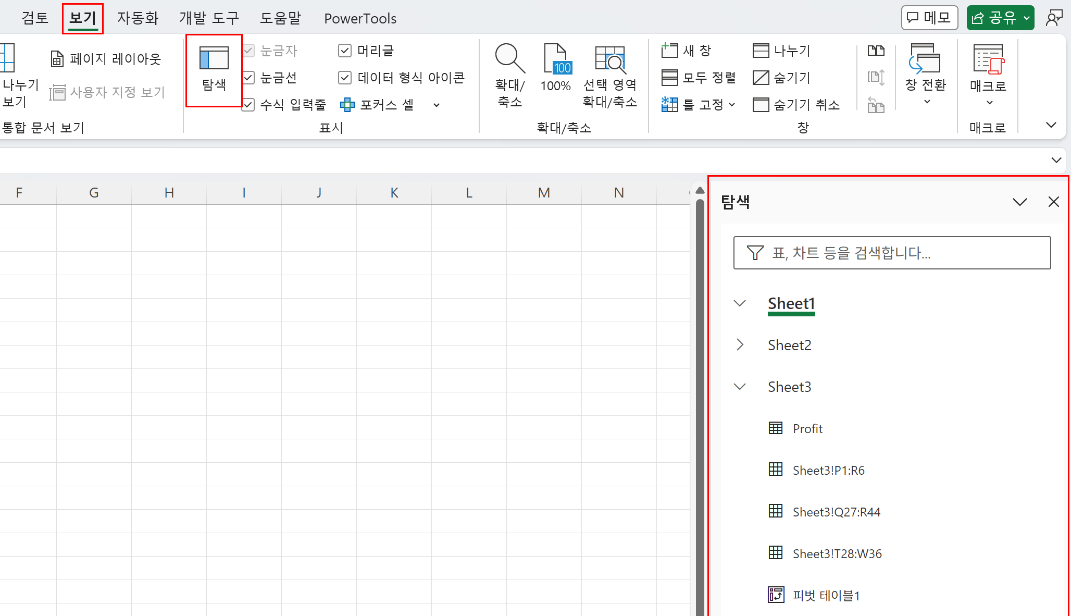
Task: Toggle the 머리글 headings checkbox
Action: [344, 51]
